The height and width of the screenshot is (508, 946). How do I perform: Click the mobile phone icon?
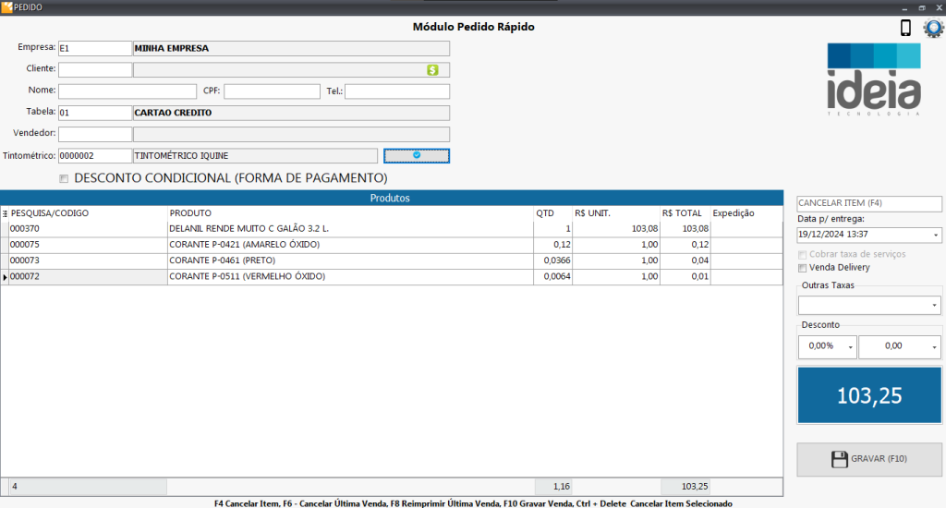[905, 28]
